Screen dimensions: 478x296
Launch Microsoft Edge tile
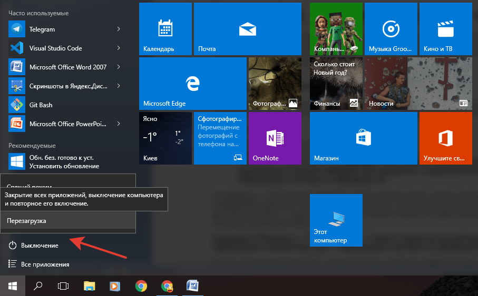193,84
